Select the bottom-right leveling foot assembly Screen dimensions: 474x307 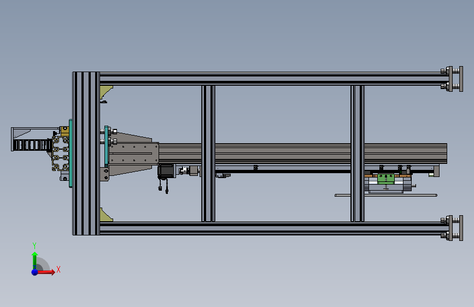tap(452, 228)
